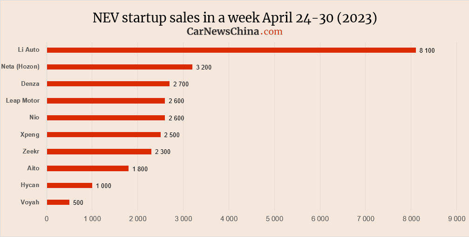Screen dimensions: 469x237
Task: Click the Voyah category label
Action: click(x=30, y=202)
